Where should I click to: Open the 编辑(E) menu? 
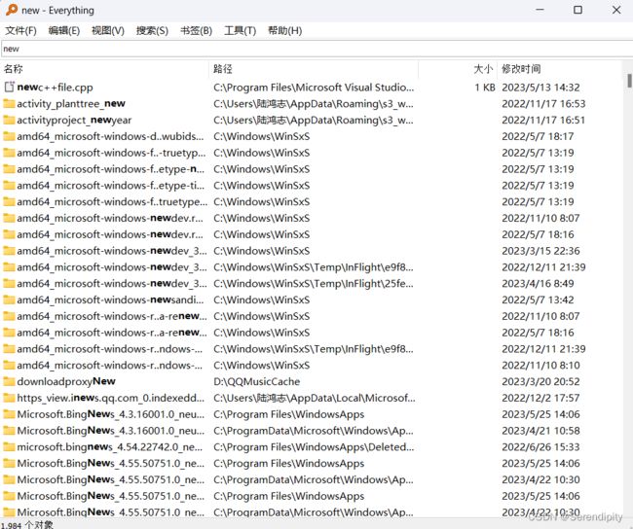pyautogui.click(x=63, y=31)
